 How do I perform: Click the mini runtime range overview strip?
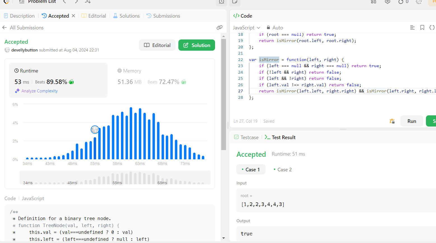point(115,177)
